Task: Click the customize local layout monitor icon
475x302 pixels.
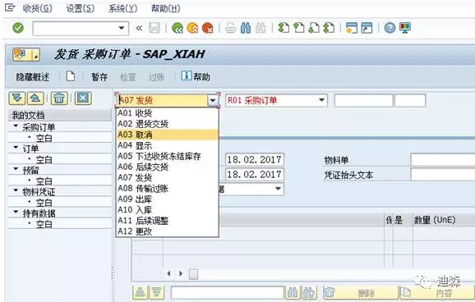Action: pos(404,28)
